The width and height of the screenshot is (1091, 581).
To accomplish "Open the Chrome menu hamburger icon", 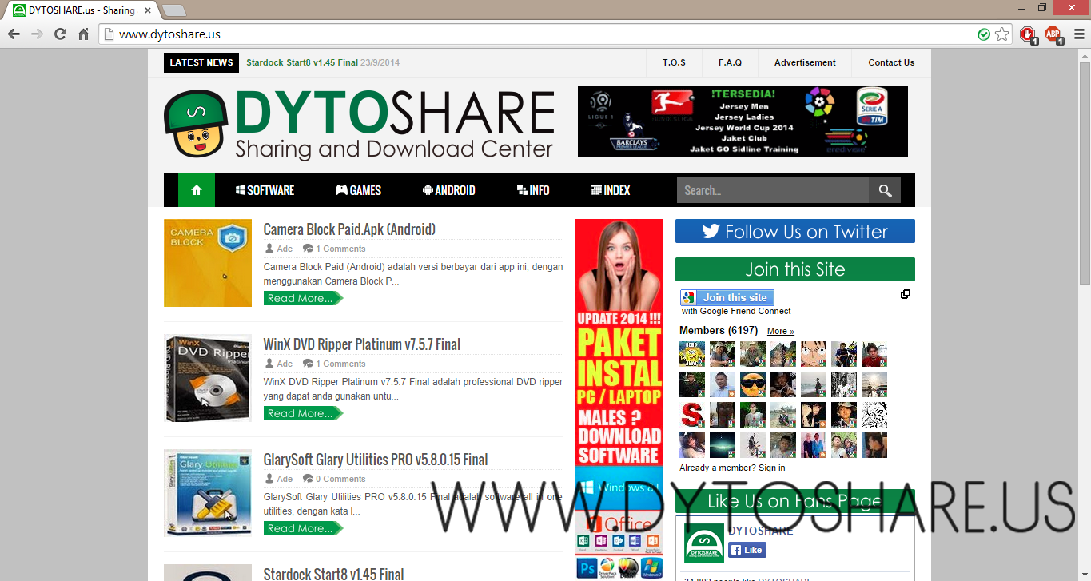I will click(1077, 34).
